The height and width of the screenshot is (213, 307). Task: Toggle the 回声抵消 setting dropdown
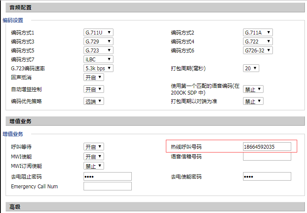93,77
